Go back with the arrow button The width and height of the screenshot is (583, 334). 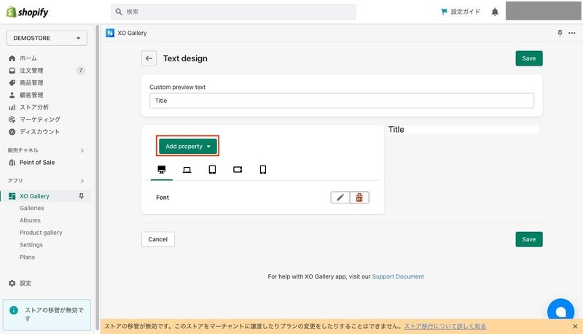click(149, 58)
